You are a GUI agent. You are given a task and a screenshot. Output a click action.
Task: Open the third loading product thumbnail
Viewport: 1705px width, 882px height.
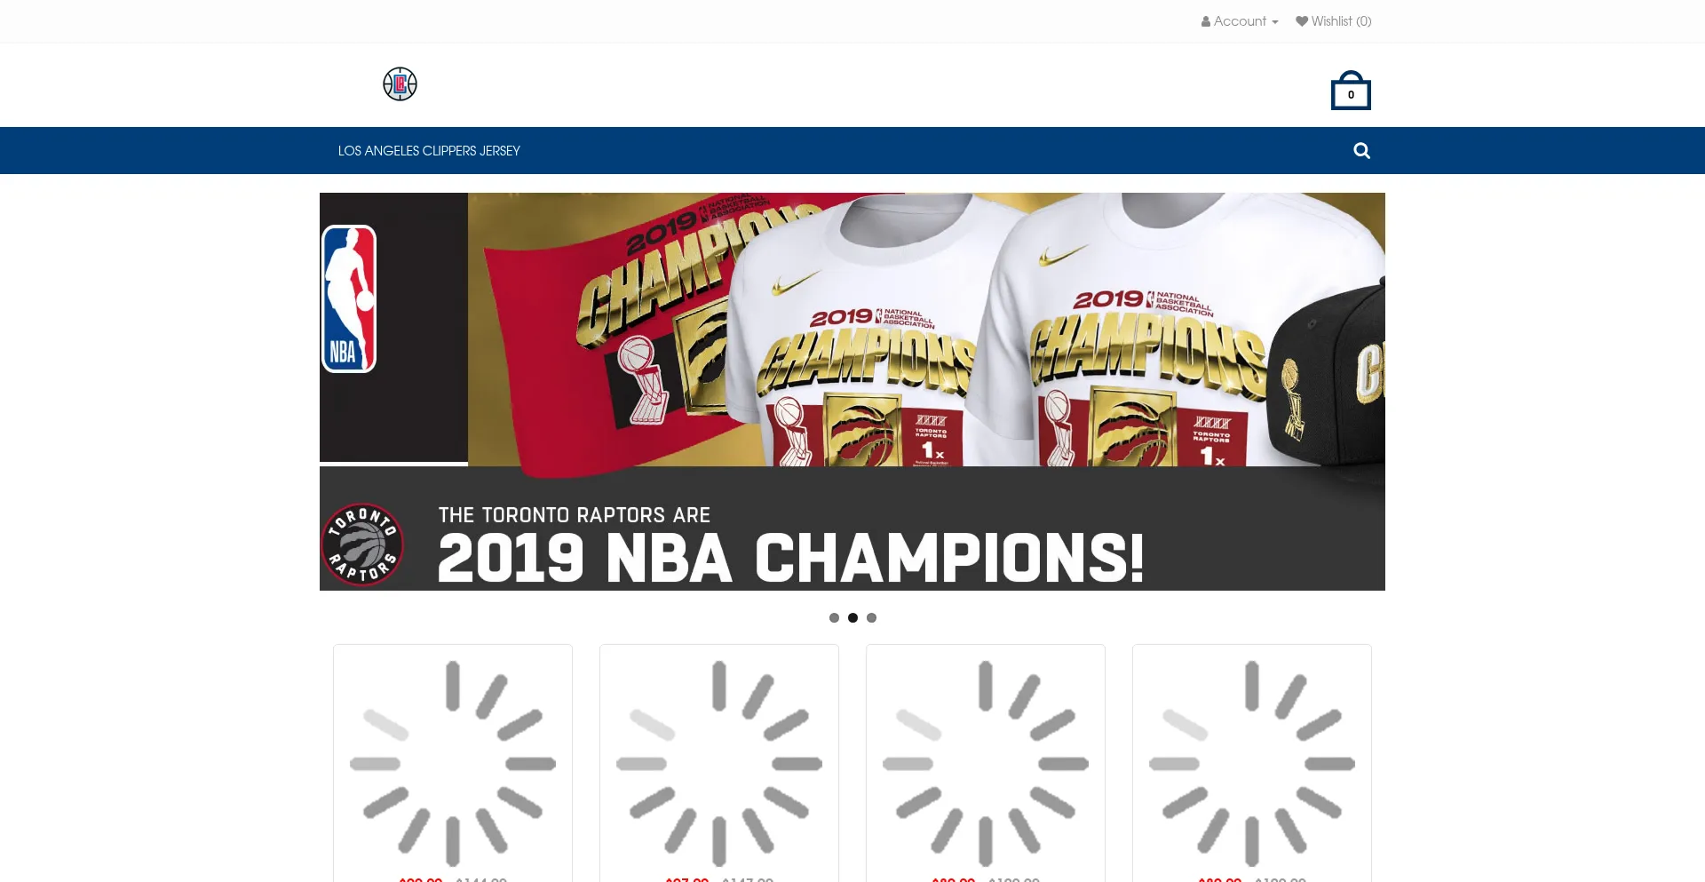pyautogui.click(x=986, y=763)
